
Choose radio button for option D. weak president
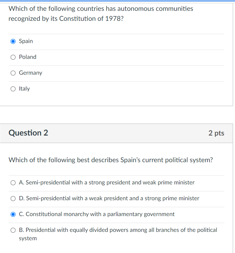(13, 199)
